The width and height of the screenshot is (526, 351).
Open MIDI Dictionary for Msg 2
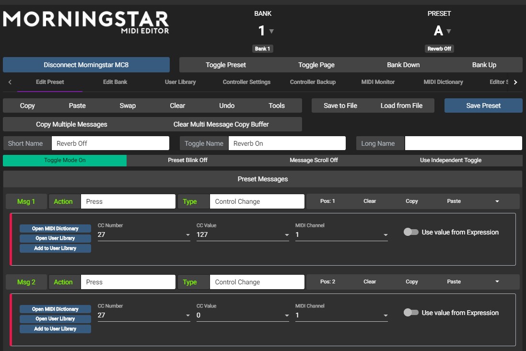(55, 309)
